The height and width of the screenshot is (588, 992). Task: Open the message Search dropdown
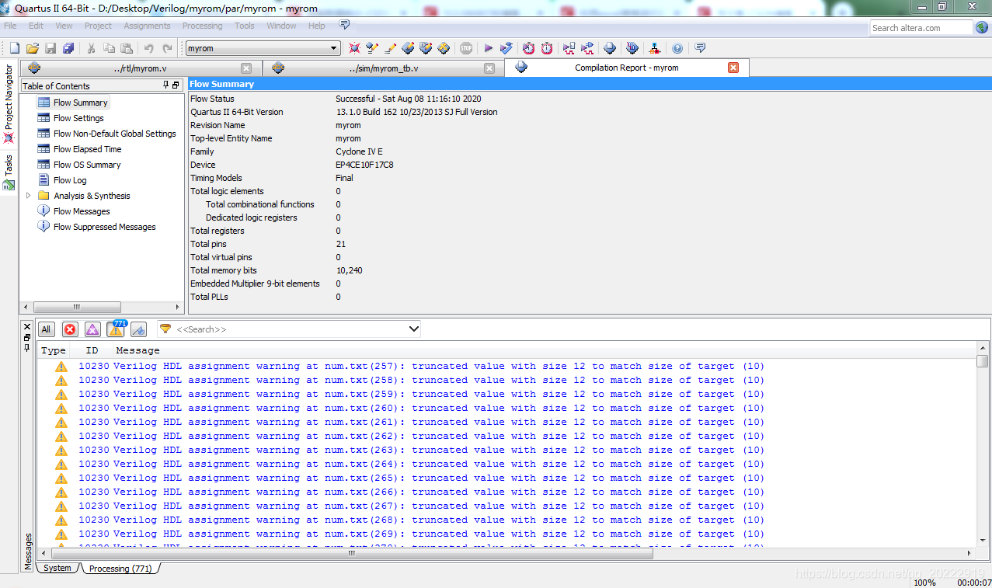[x=412, y=329]
